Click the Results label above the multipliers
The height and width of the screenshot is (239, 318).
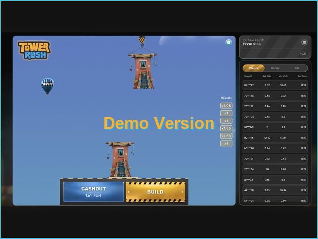click(226, 98)
